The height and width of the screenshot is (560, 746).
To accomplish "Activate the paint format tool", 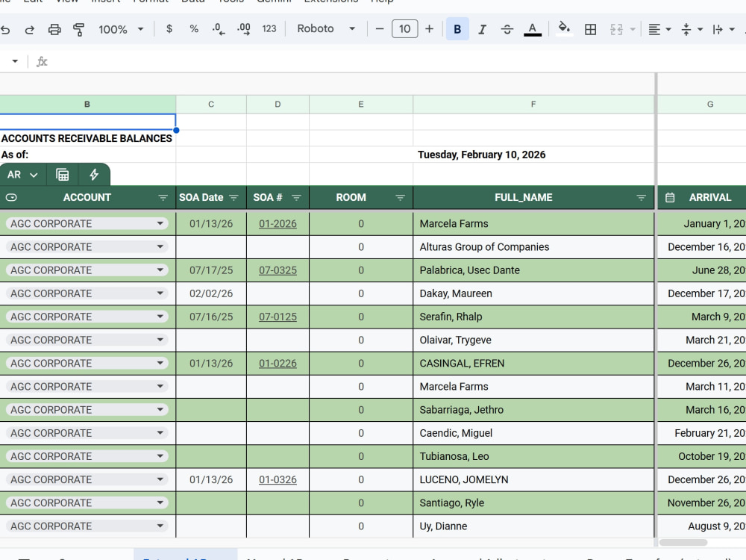I will [78, 30].
